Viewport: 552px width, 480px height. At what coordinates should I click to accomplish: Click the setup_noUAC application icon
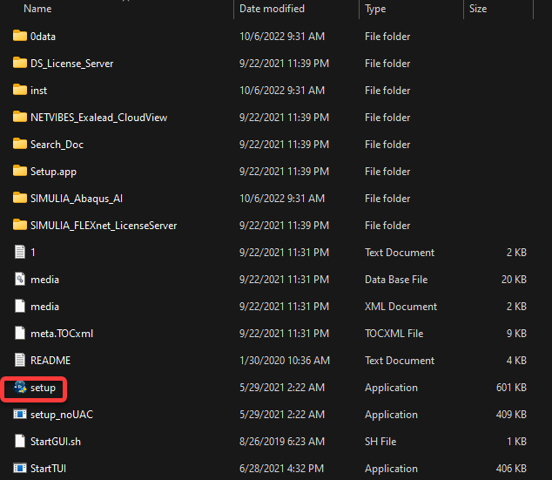click(x=20, y=415)
